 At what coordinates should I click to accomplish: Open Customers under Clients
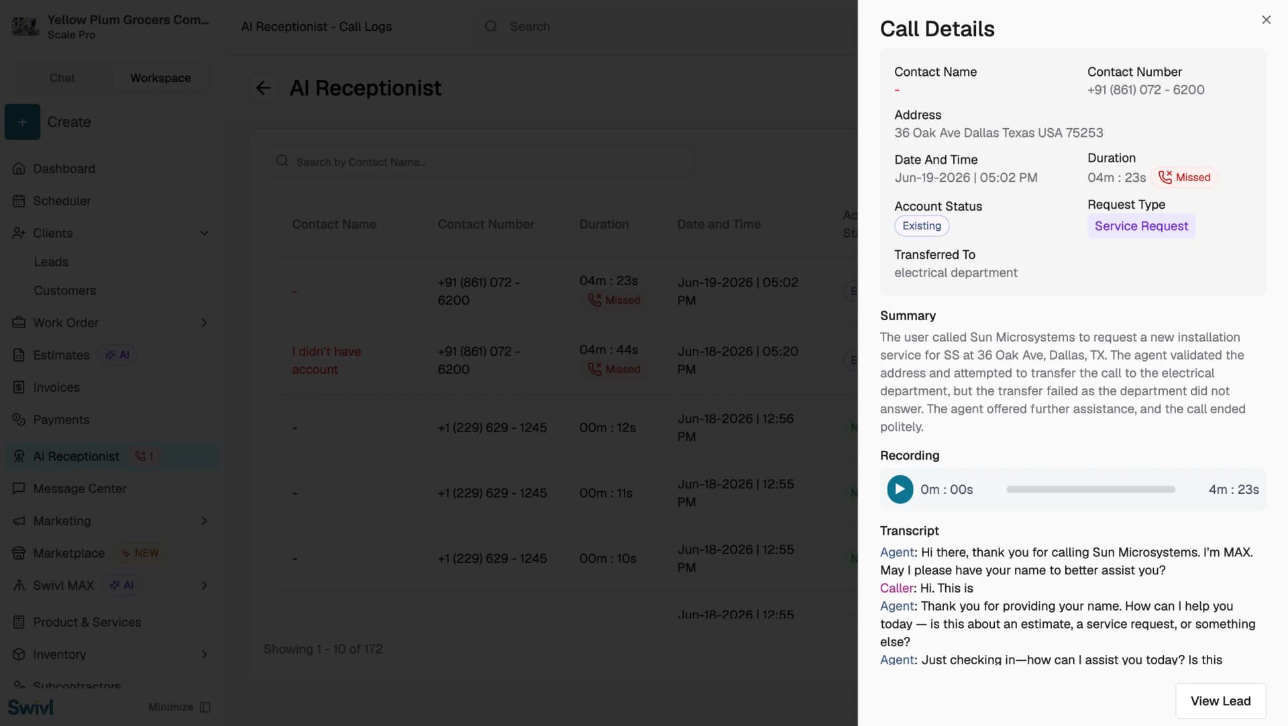[x=65, y=291]
